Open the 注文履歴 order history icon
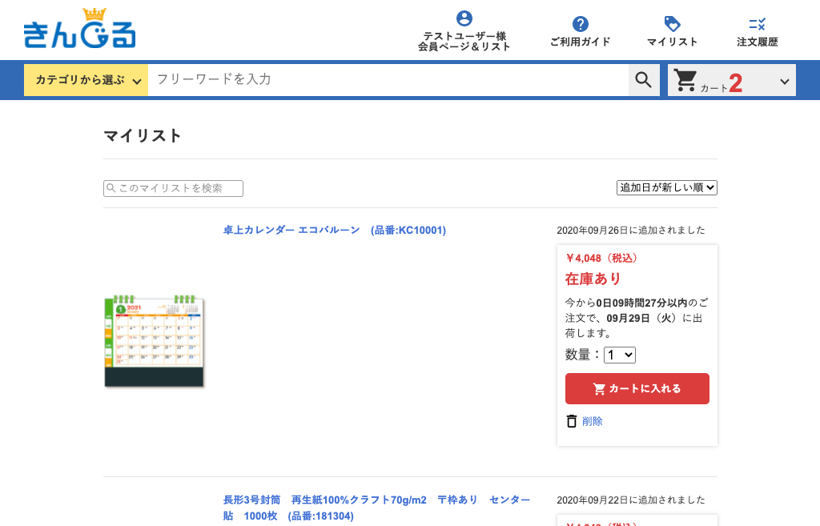 (758, 24)
